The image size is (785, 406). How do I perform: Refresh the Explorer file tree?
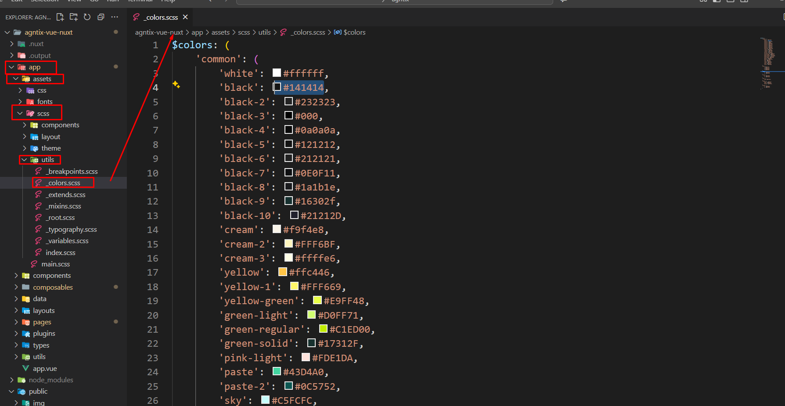coord(87,17)
